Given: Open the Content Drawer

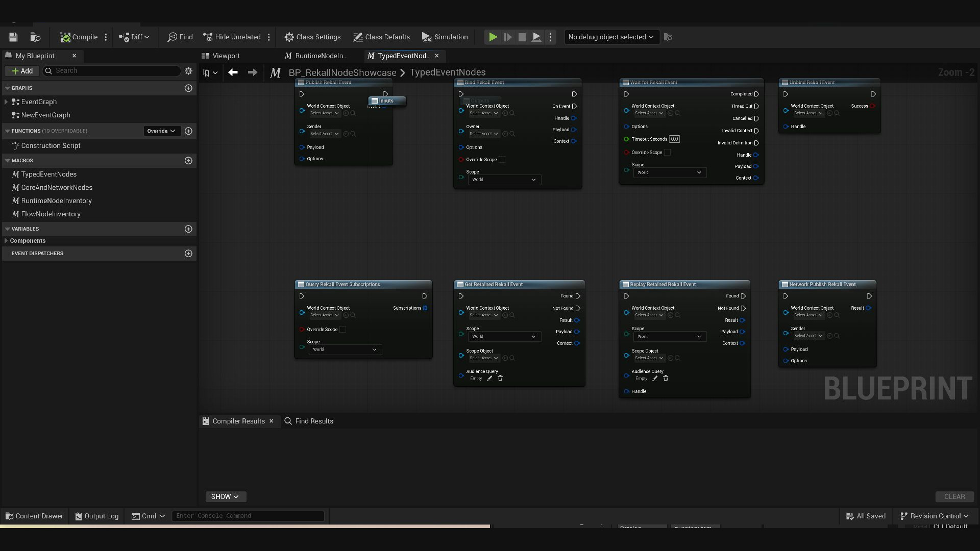Looking at the screenshot, I should pos(34,516).
